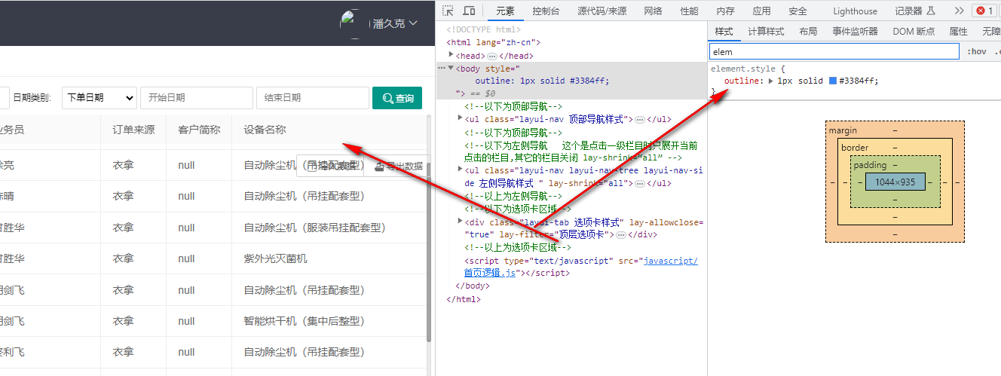Image resolution: width=1001 pixels, height=376 pixels.
Task: Toggle the device toolbar icon
Action: click(x=469, y=11)
